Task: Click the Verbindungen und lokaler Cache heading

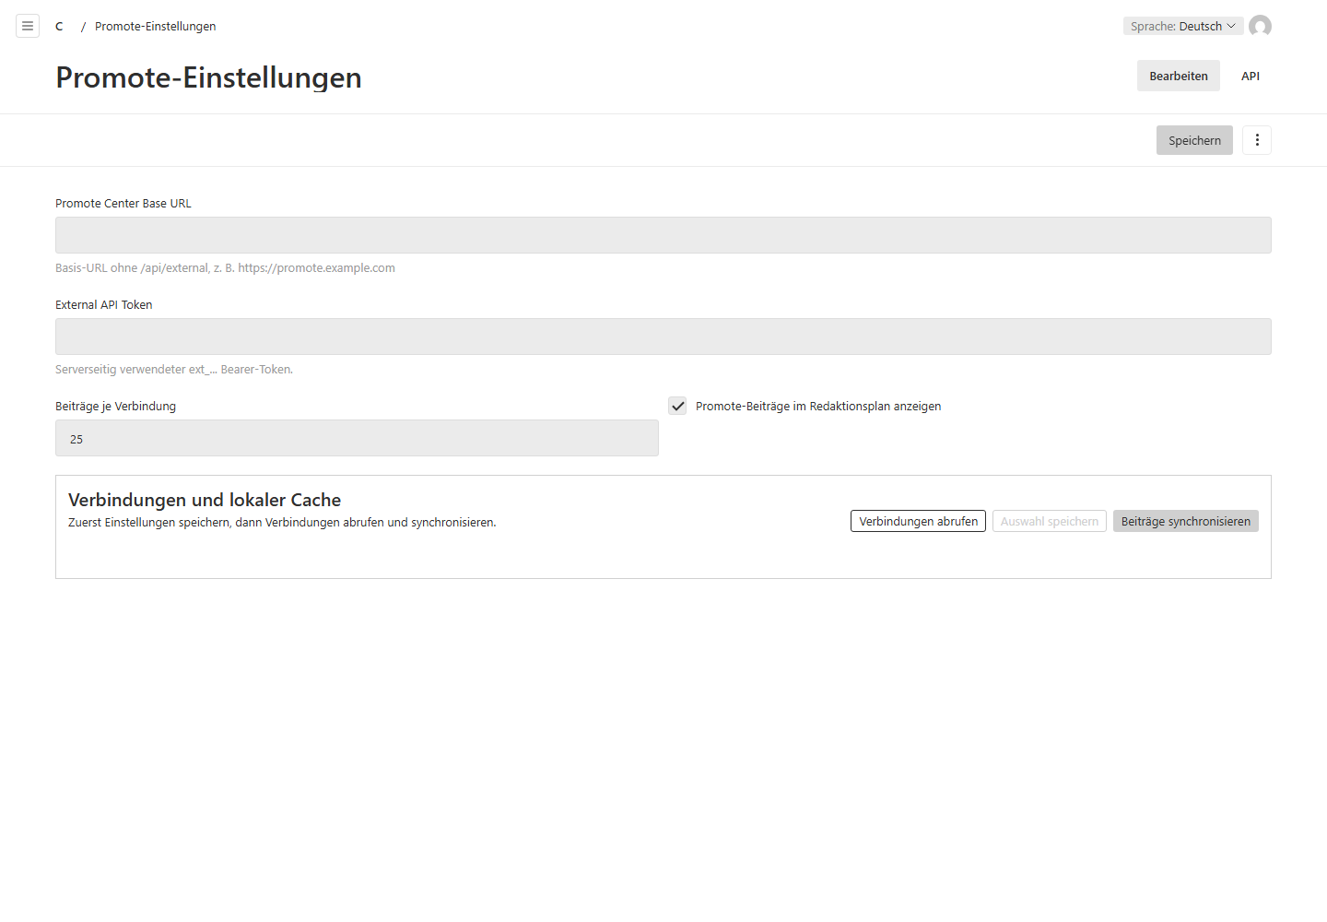Action: click(205, 500)
